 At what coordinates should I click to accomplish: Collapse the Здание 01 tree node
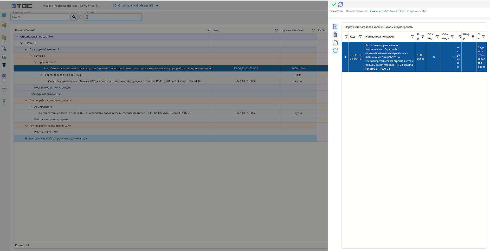(22, 43)
